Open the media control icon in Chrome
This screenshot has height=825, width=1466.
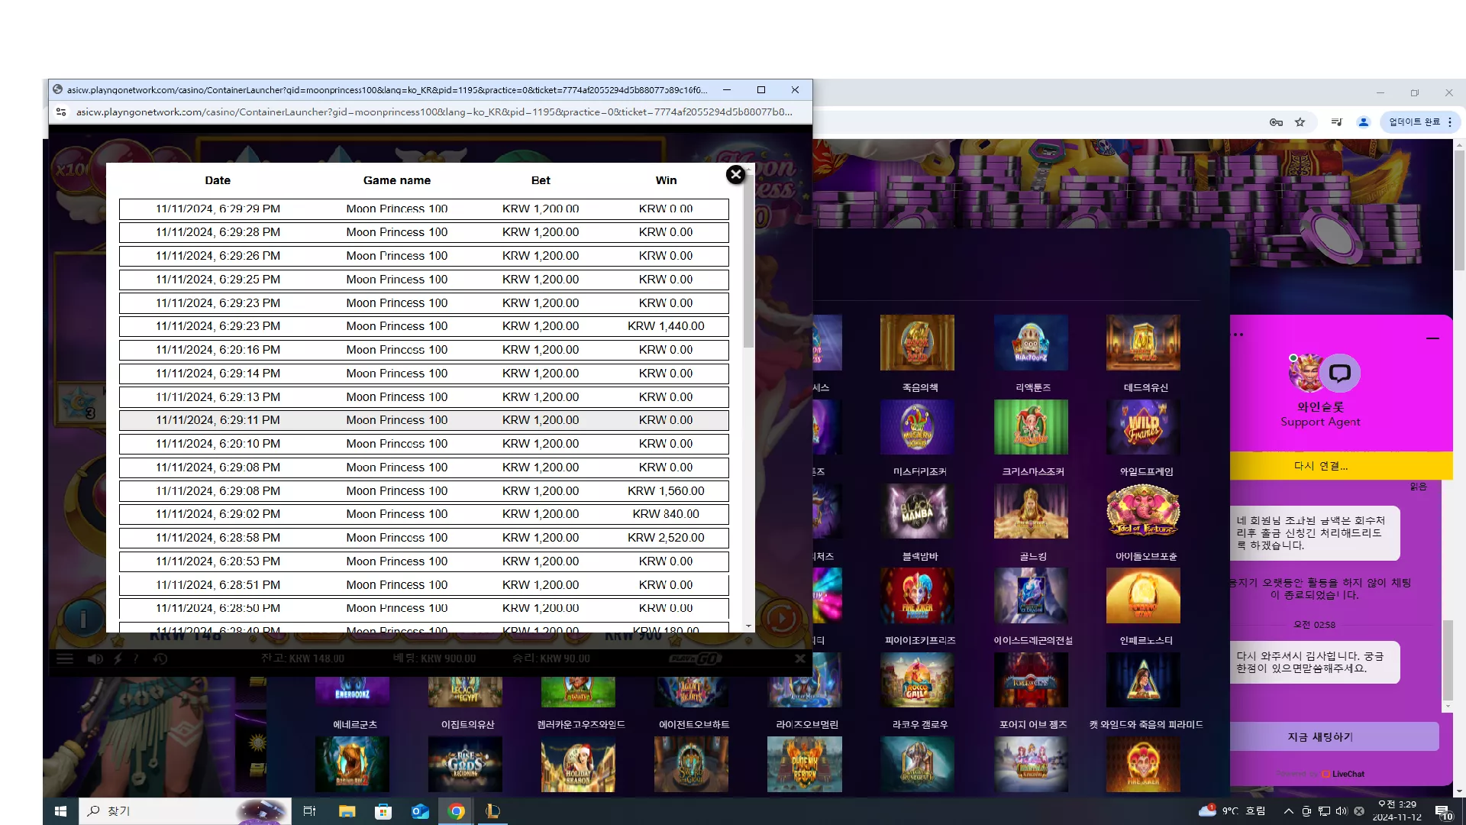pos(1336,122)
